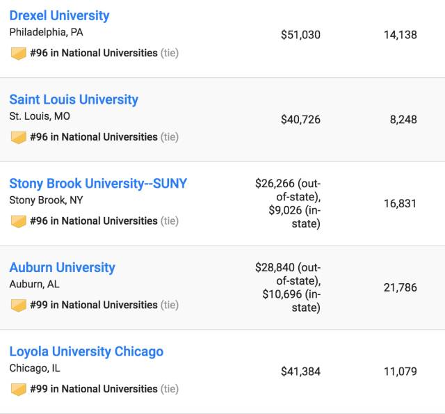
Task: Click the ranking badge icon under Stony Brook University
Action: tap(19, 221)
